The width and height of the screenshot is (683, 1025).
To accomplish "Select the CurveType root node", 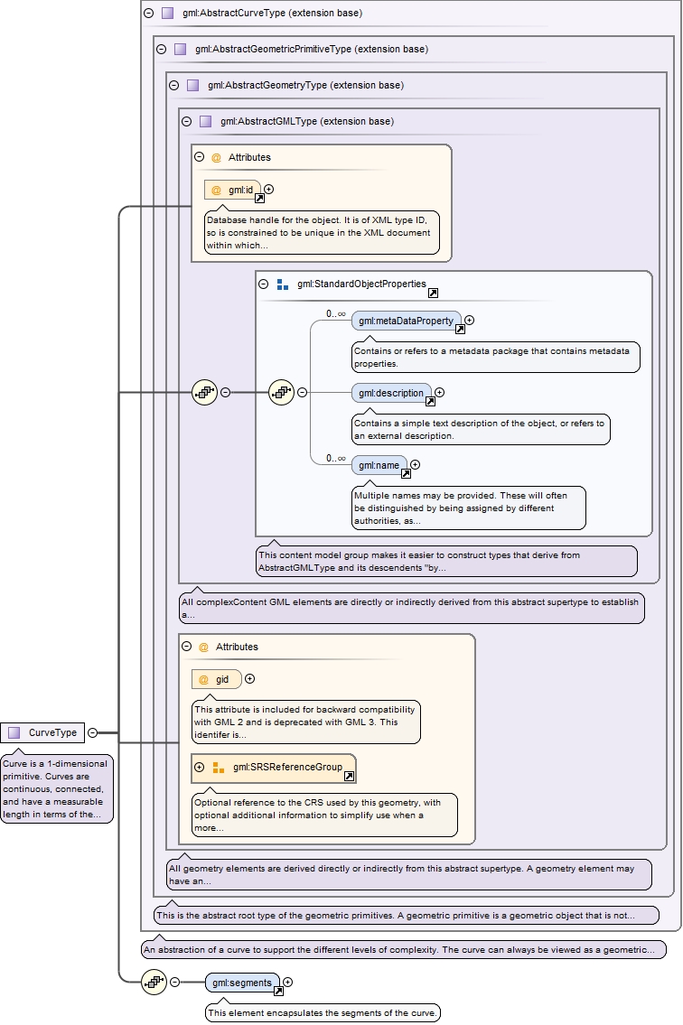I will [42, 732].
